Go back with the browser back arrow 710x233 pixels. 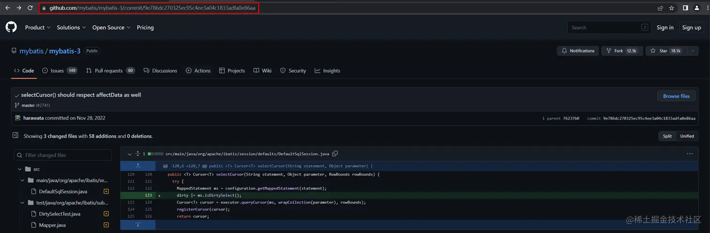[8, 8]
